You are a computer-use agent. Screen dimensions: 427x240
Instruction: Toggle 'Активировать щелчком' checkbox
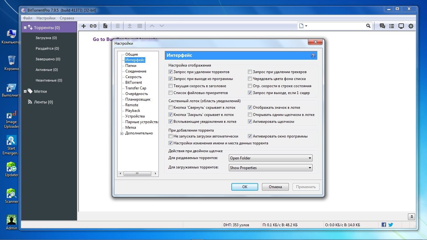[250, 122]
